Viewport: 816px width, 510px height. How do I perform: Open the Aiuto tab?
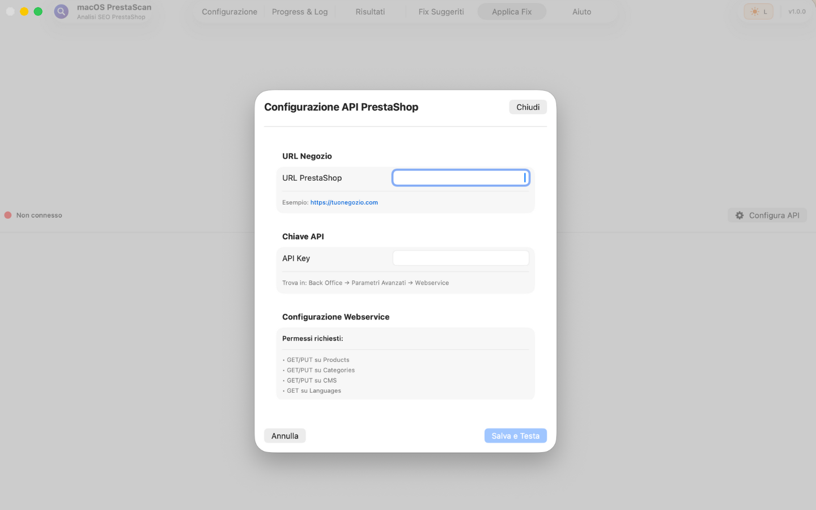pyautogui.click(x=581, y=11)
